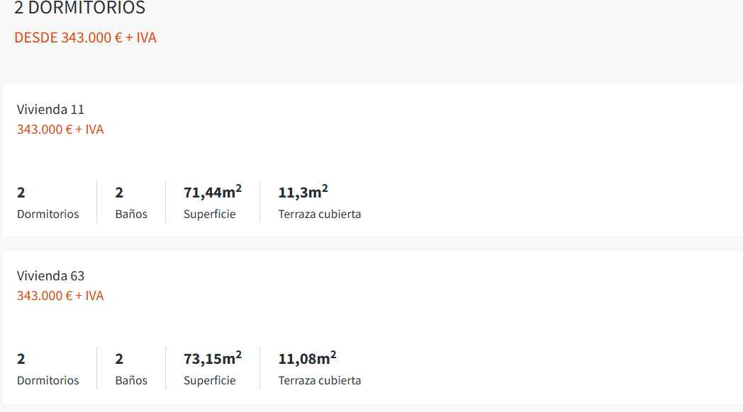Click the "DESDE 343.000 € + IVA" price text
743x412 pixels.
[85, 38]
